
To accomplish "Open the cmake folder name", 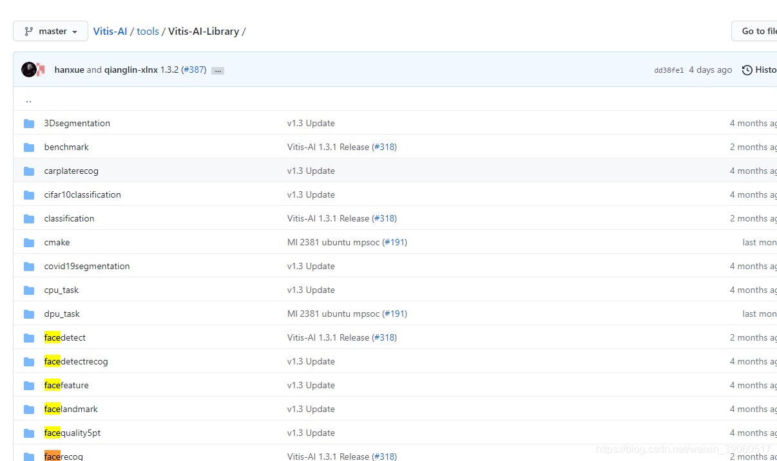I will 57,242.
